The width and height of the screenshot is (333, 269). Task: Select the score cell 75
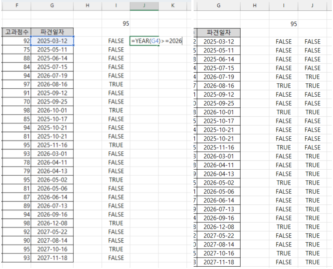click(x=16, y=50)
